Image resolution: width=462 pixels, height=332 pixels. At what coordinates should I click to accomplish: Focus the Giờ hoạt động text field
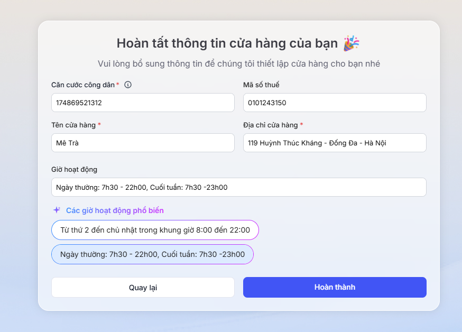point(238,187)
